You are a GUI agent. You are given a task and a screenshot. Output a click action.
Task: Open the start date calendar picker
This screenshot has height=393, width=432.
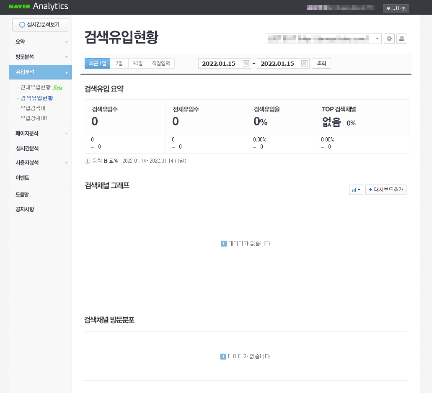tap(246, 63)
